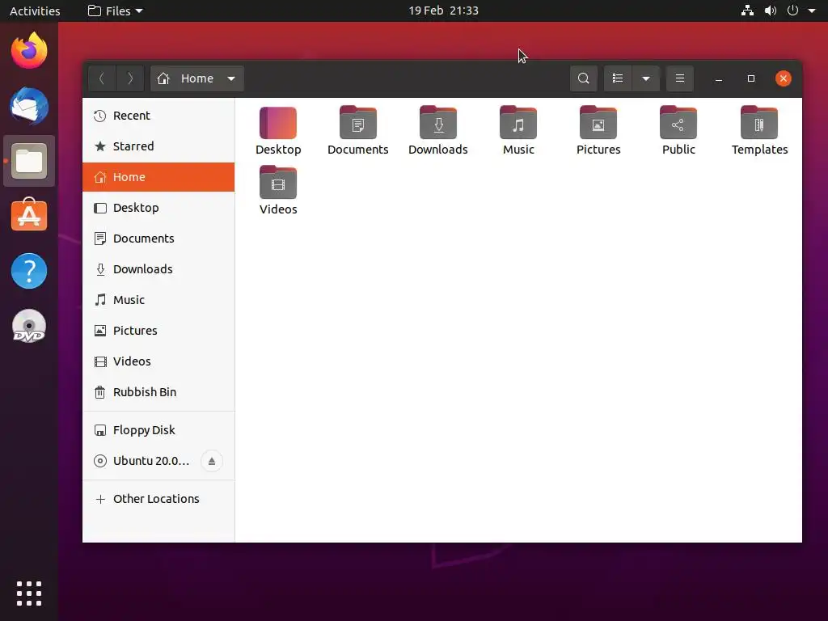
Task: Select Videos in the sidebar
Action: (158, 361)
